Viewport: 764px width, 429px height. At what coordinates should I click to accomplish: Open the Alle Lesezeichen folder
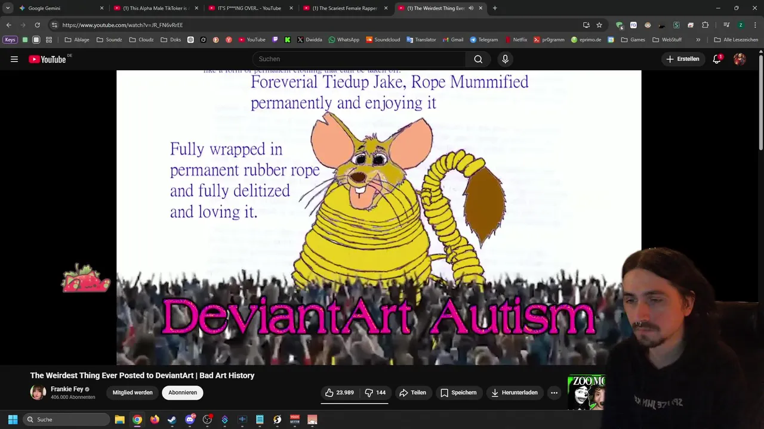736,40
